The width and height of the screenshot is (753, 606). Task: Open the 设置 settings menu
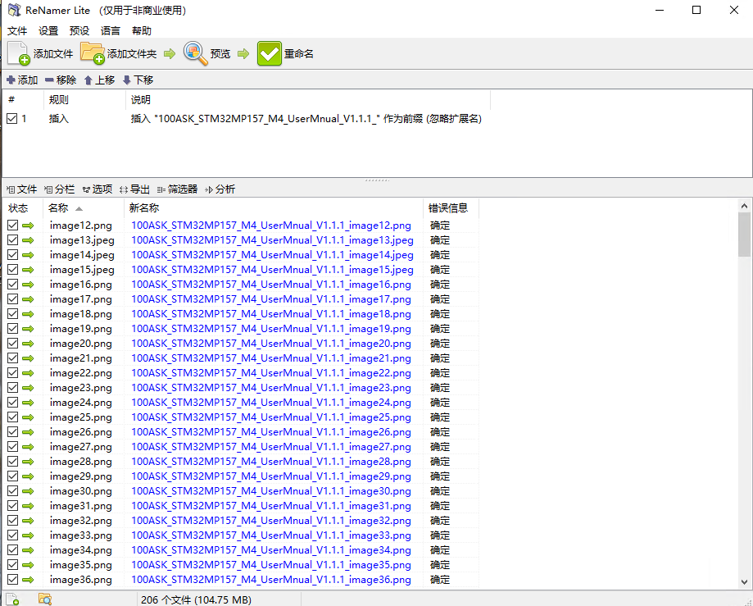click(48, 31)
